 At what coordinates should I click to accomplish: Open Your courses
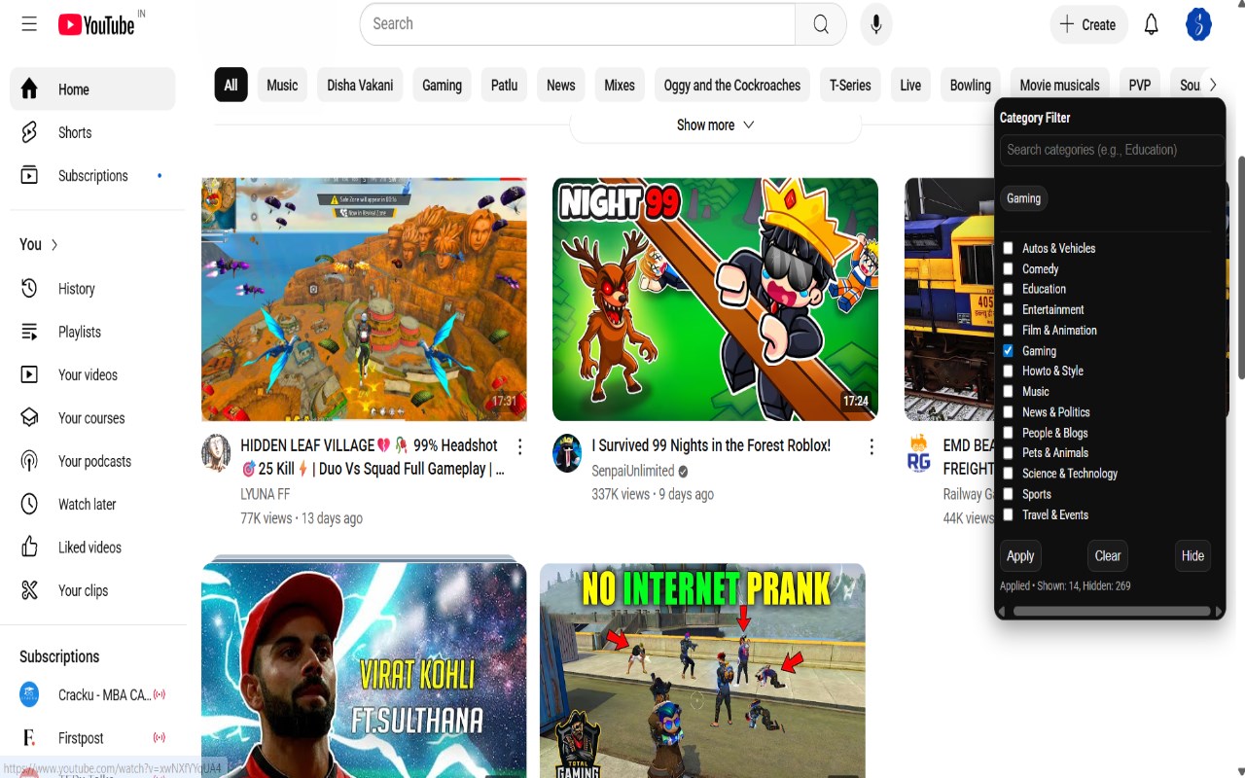[92, 418]
